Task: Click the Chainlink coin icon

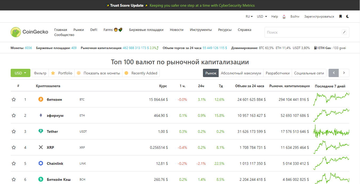Action: tap(41, 163)
